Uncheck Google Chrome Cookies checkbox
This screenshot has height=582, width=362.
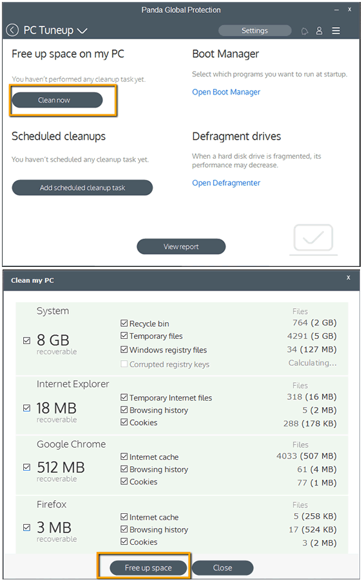124,482
